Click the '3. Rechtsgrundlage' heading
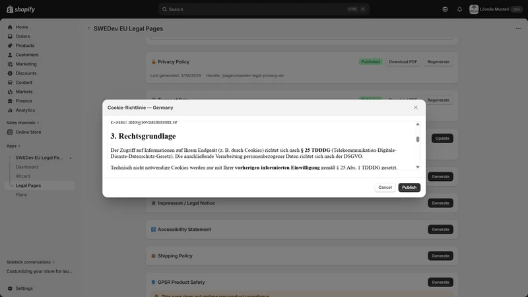Image resolution: width=528 pixels, height=297 pixels. click(143, 136)
